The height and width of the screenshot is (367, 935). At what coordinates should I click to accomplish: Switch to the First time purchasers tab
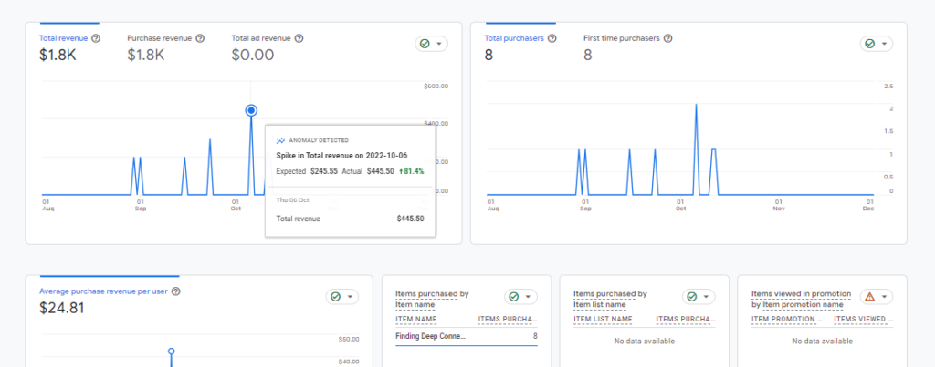coord(622,38)
